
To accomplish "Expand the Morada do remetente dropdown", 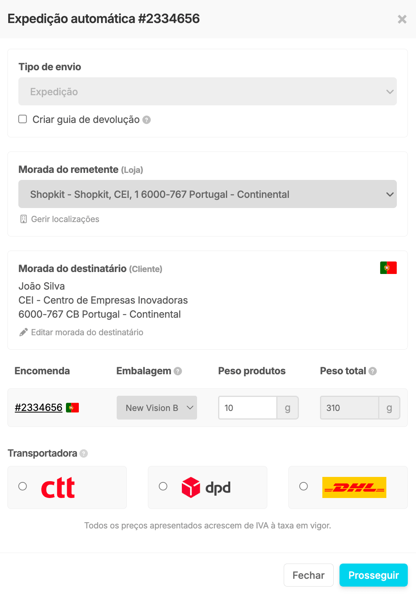I will click(207, 194).
